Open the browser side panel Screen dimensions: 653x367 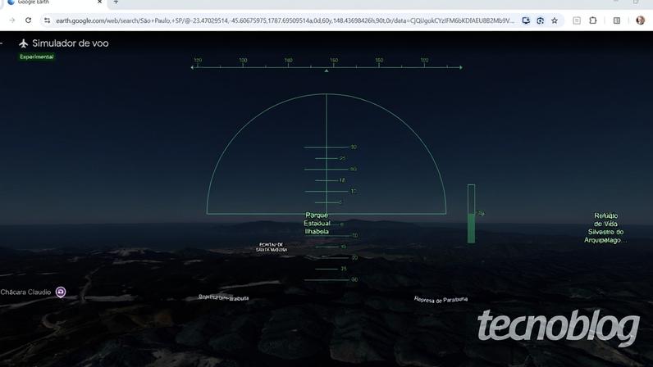coord(617,20)
